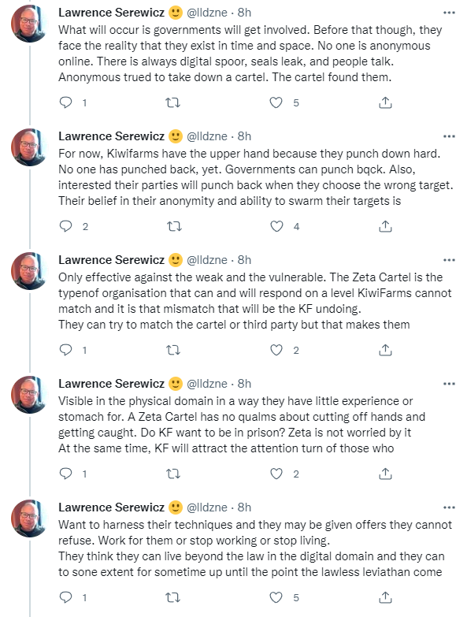Reply to the 'What will occur' tweet
The width and height of the screenshot is (467, 617).
(x=65, y=102)
